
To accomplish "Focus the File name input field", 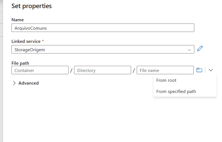I will pos(165,70).
